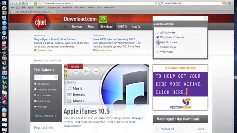Check Mobile Apps in Search Within panel
This screenshot has height=133, width=237.
point(158,47)
